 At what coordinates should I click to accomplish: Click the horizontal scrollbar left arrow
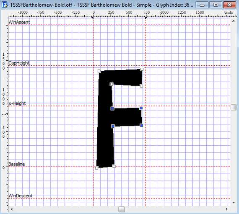click(12, 209)
